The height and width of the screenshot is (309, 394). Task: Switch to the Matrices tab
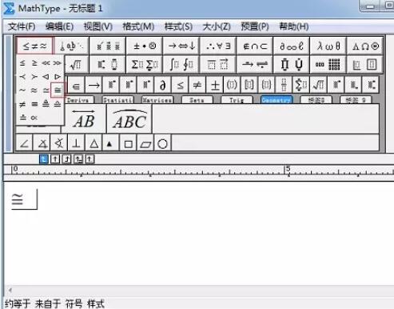pos(157,100)
